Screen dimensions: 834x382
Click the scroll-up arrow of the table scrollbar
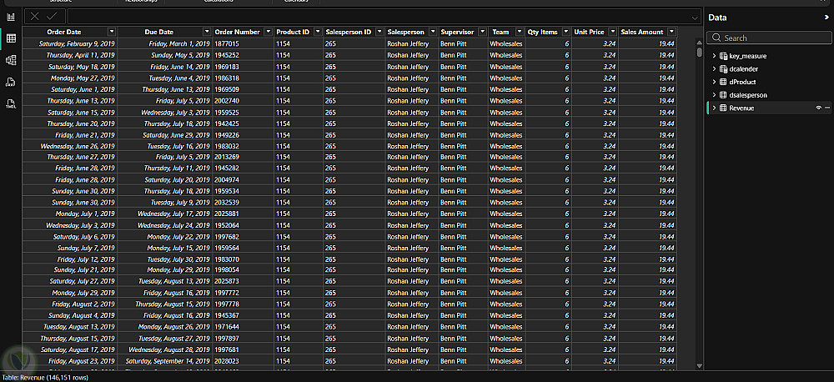tap(699, 43)
